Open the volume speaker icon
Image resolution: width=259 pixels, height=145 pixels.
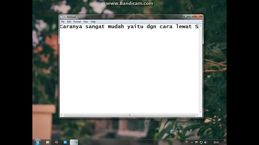click(206, 142)
